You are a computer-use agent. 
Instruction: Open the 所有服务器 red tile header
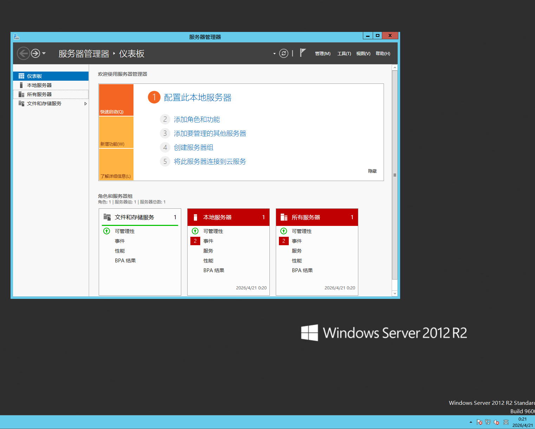[317, 217]
